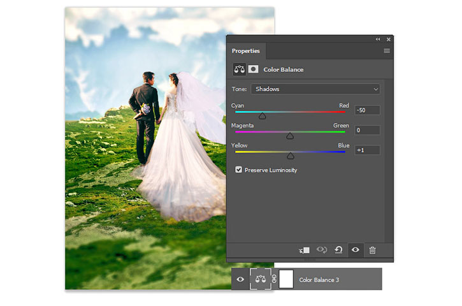Open the Properties panel menu
This screenshot has height=306, width=462.
click(387, 51)
